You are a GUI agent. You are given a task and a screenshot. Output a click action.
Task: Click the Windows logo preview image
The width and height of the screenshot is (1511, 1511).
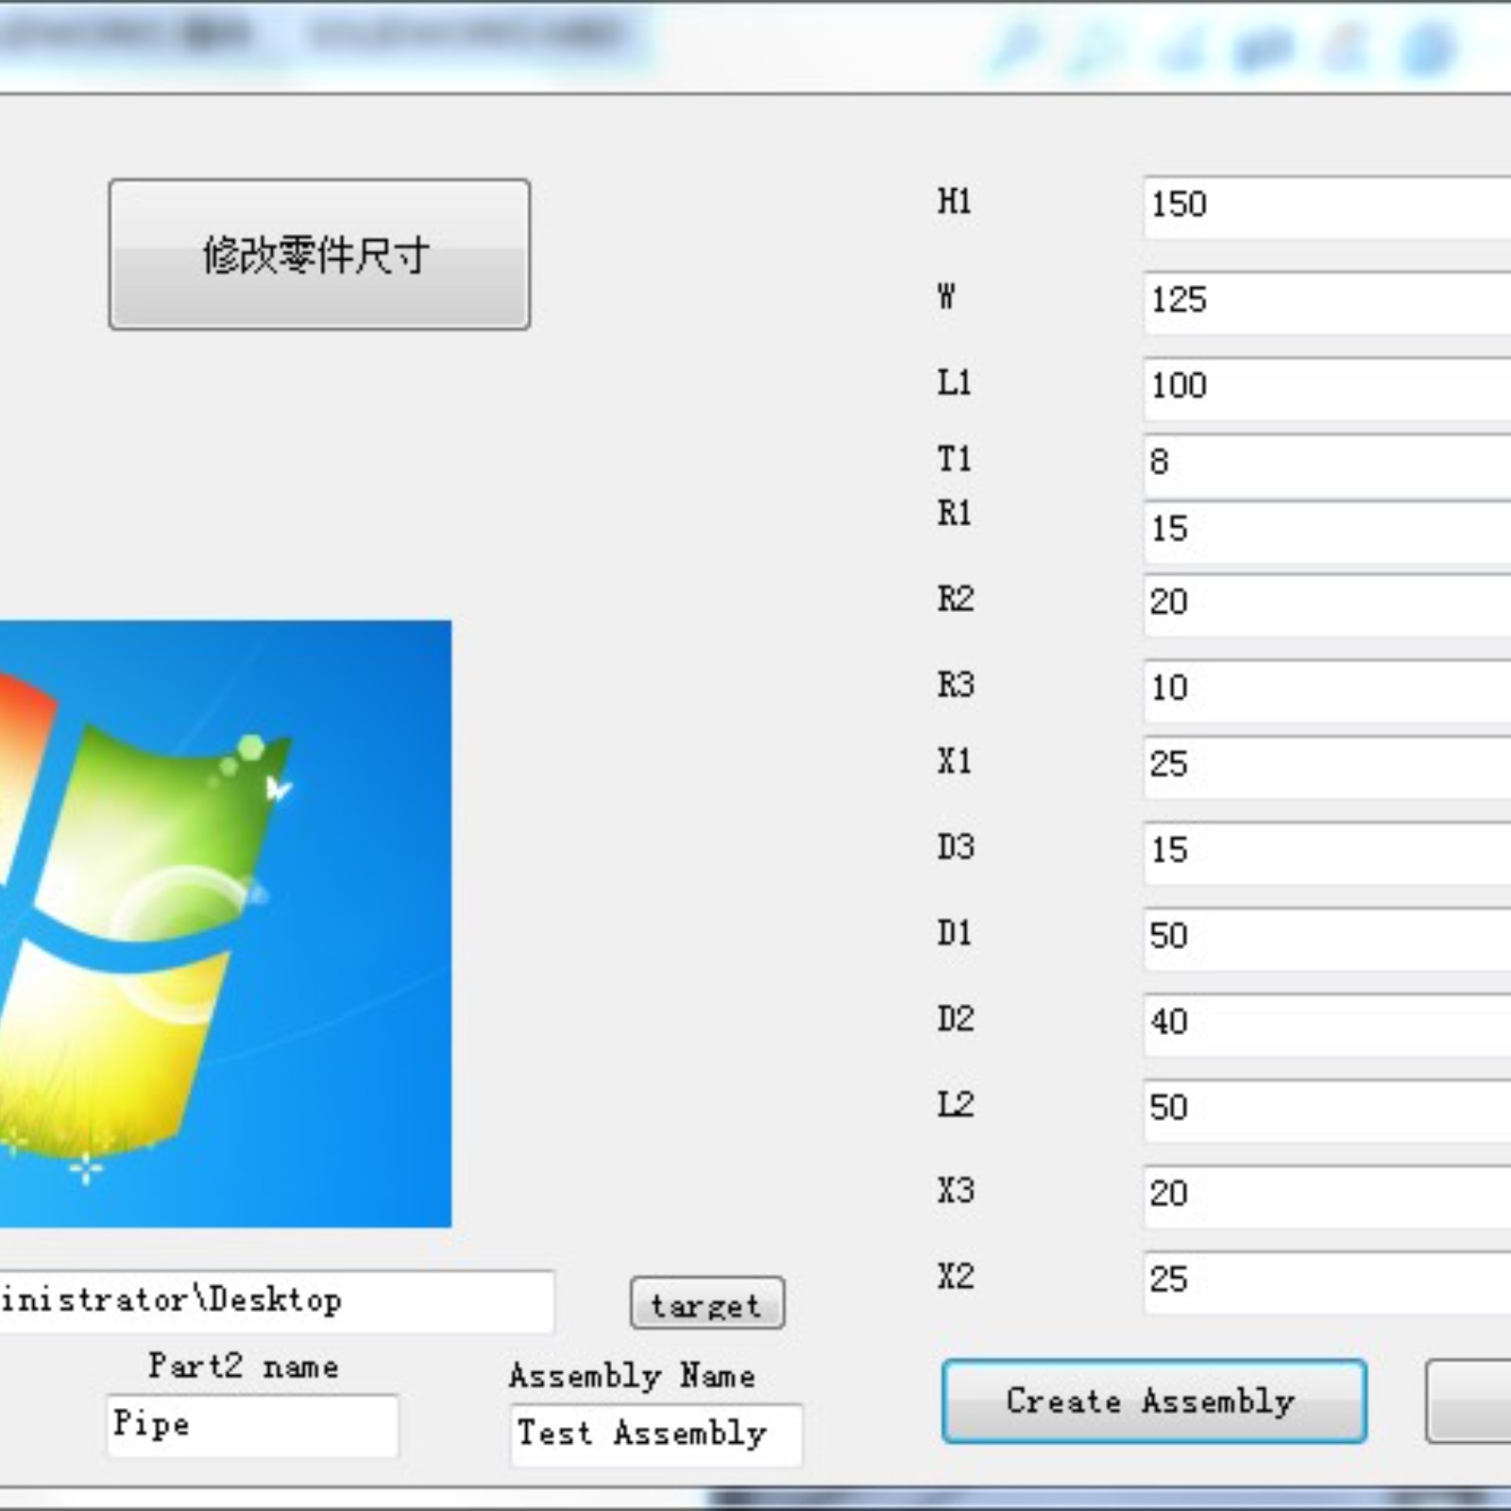pos(225,924)
